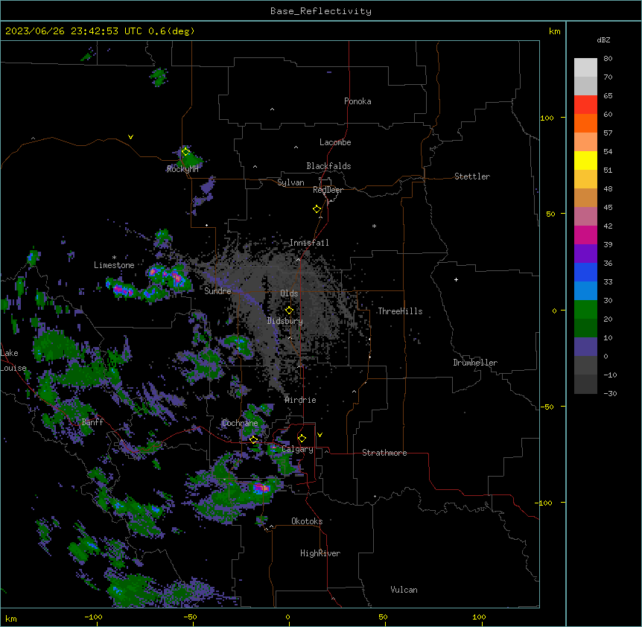This screenshot has height=627, width=642.
Task: Click the Cochrane city label
Action: [240, 423]
